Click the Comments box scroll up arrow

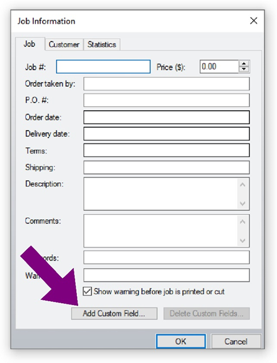coord(243,222)
